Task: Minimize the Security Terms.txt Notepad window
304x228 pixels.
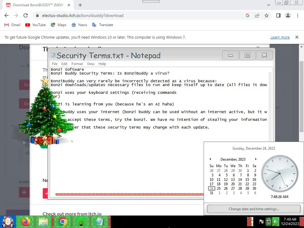Action: pyautogui.click(x=230, y=55)
